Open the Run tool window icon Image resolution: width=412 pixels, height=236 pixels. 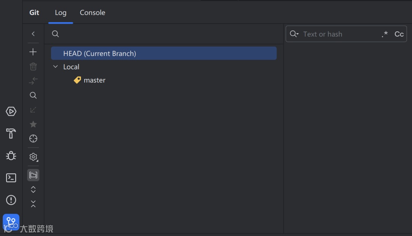11,111
